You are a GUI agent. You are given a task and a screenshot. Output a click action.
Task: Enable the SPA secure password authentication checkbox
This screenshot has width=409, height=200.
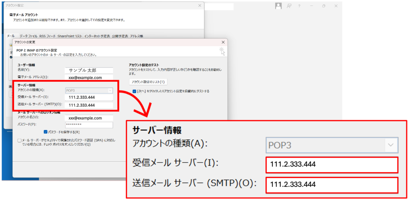(x=20, y=141)
